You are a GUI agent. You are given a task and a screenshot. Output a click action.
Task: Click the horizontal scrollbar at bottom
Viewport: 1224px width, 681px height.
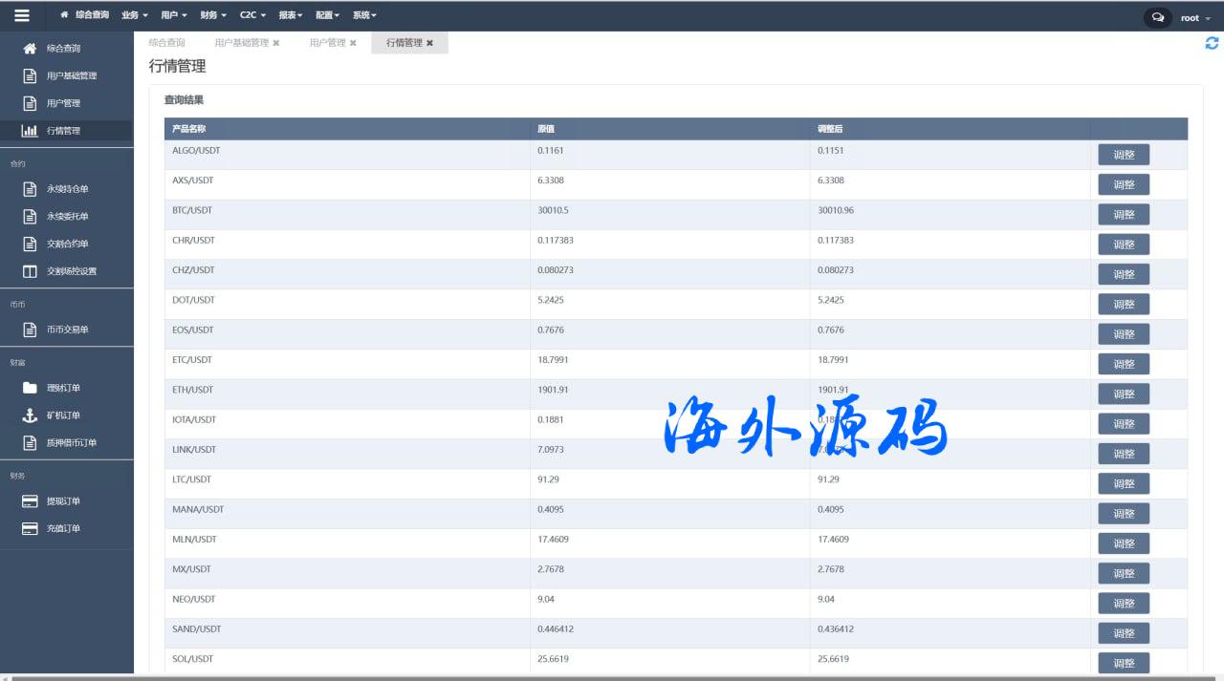tap(612, 677)
